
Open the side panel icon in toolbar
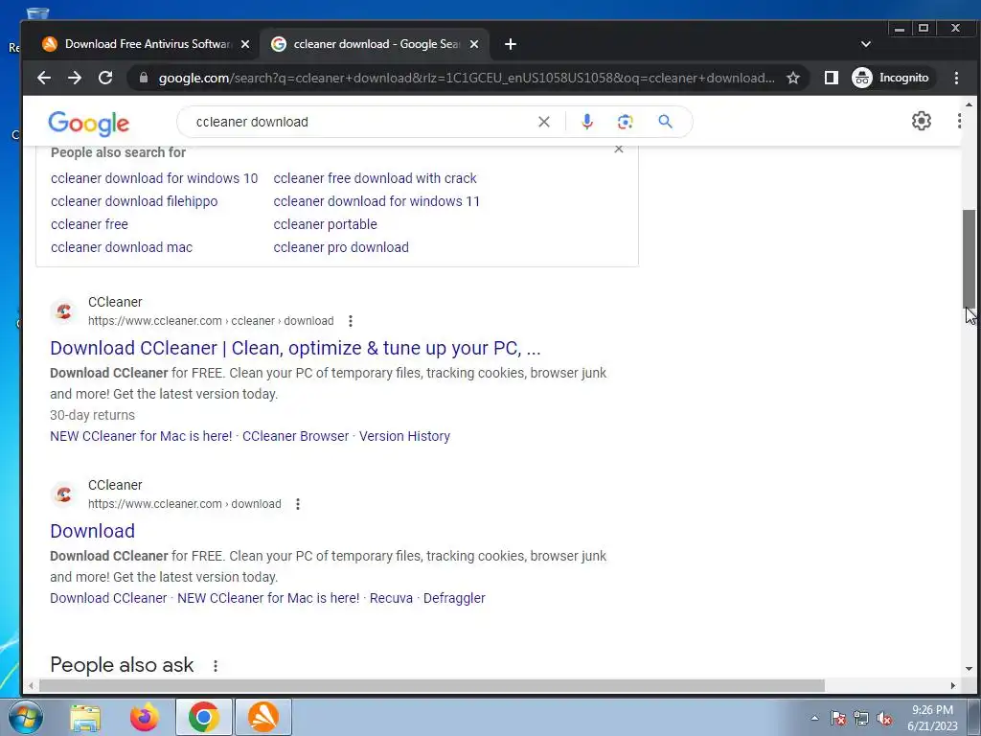click(831, 78)
